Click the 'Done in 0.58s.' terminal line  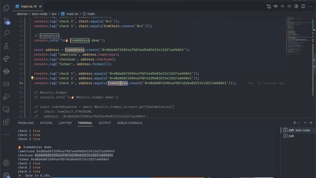point(38,176)
